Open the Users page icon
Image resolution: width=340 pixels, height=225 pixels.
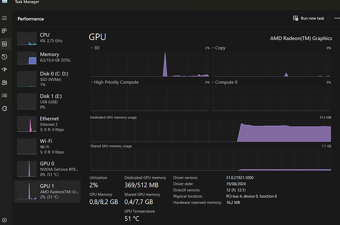4,82
